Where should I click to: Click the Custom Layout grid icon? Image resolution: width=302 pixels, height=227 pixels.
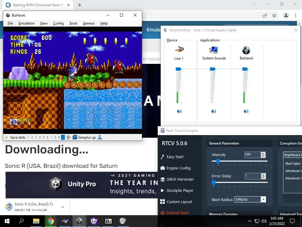163,202
